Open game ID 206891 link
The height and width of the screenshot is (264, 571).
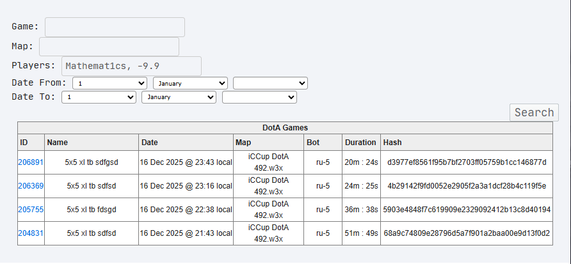coord(31,162)
